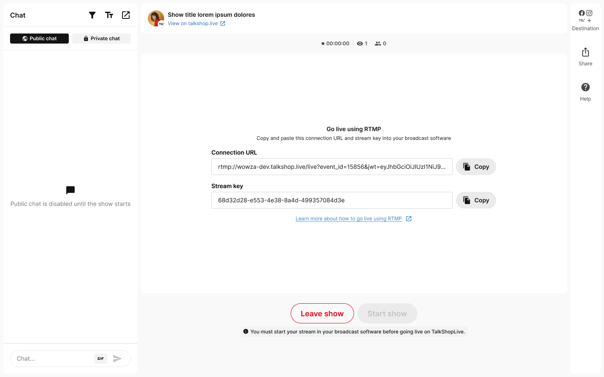Click the Start show button
The height and width of the screenshot is (377, 604).
click(x=387, y=313)
